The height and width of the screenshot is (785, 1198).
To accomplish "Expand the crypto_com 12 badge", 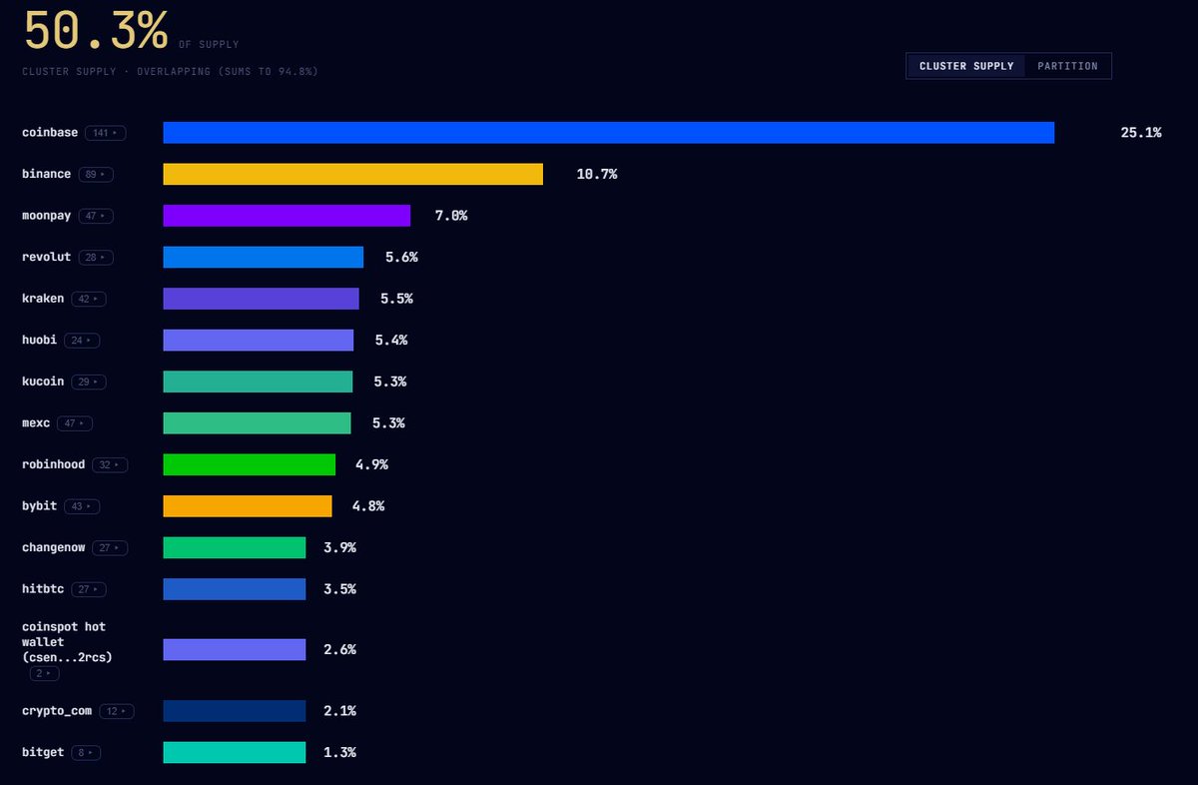I will click(x=116, y=711).
